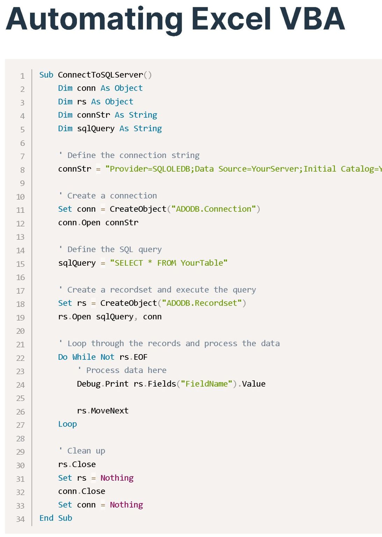Click line number 34 in gutter

(21, 519)
